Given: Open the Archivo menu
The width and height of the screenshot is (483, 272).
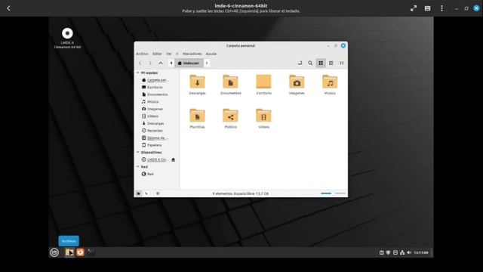Looking at the screenshot, I should (x=142, y=54).
